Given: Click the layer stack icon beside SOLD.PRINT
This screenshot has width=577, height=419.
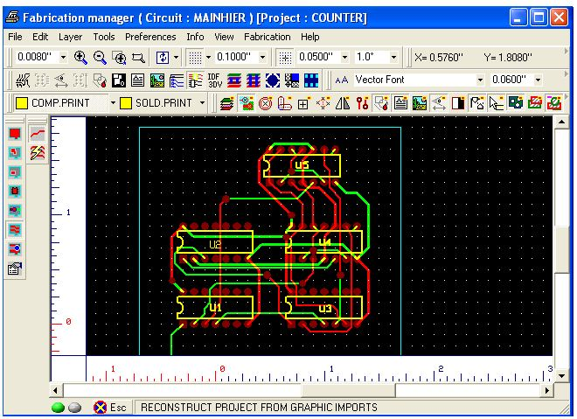Looking at the screenshot, I should tap(227, 103).
